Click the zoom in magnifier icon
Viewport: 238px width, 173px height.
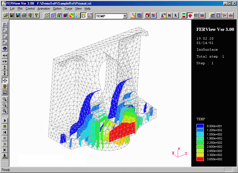click(x=5, y=99)
